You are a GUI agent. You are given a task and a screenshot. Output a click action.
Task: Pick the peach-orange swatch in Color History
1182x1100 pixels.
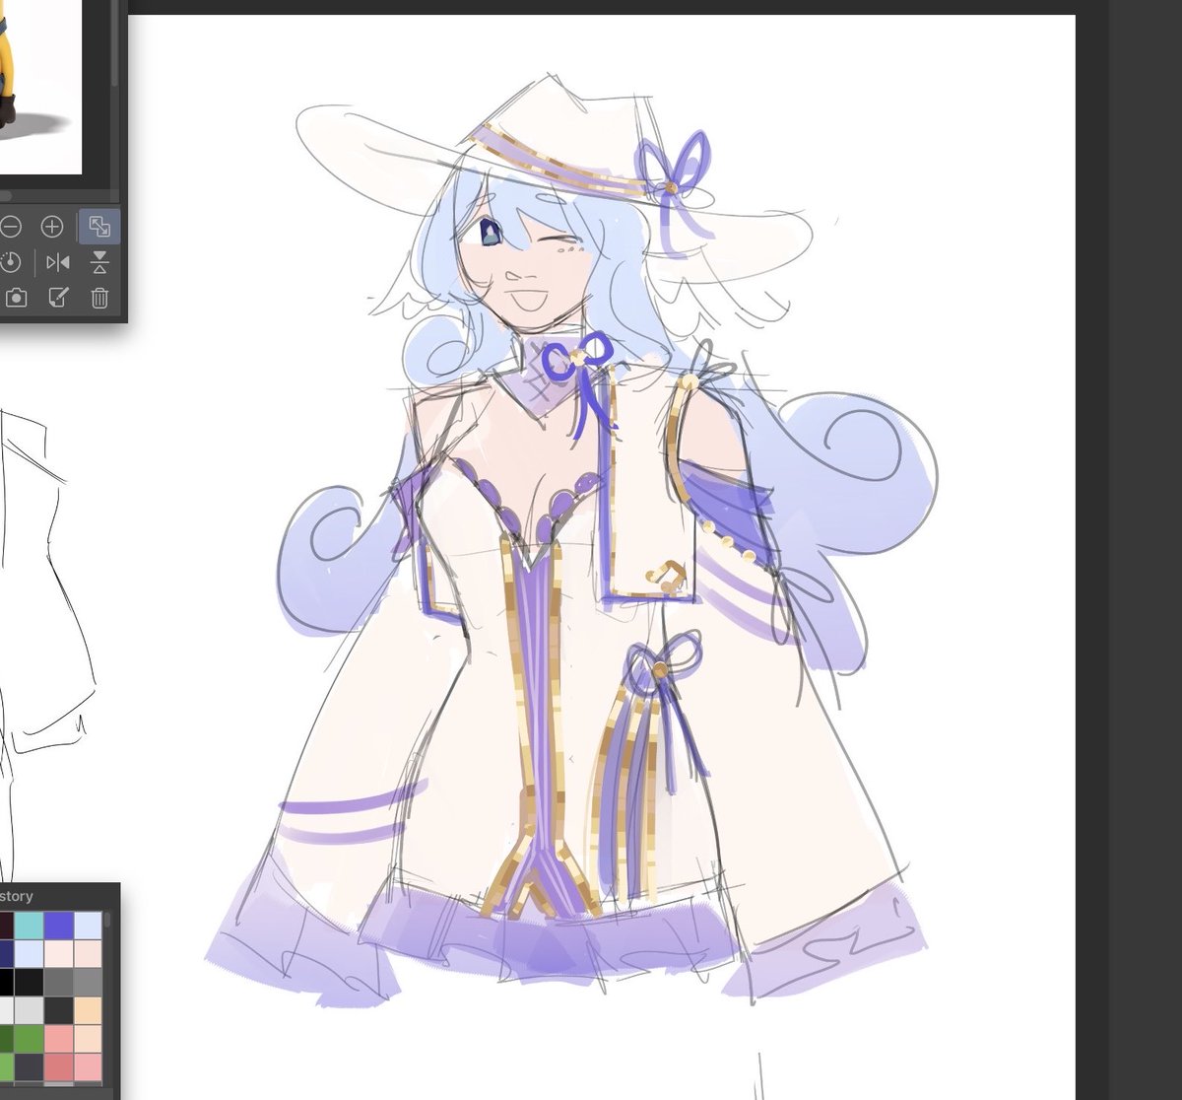coord(88,1010)
